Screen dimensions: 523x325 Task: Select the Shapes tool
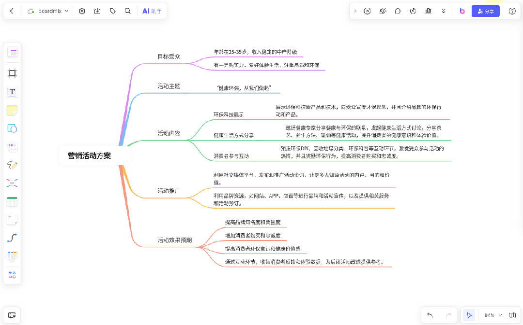[12, 128]
